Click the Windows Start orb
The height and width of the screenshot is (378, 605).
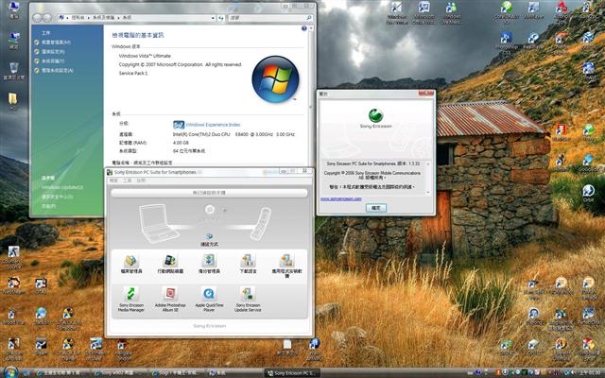tap(10, 371)
